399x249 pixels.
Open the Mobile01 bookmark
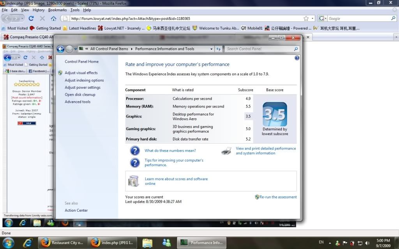point(252,28)
